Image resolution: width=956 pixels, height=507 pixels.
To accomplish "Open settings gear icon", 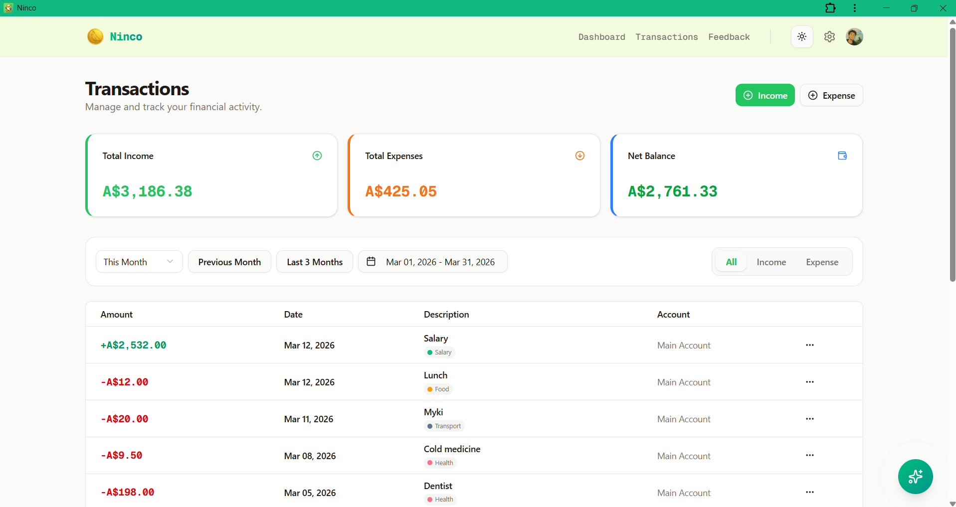I will 829,36.
